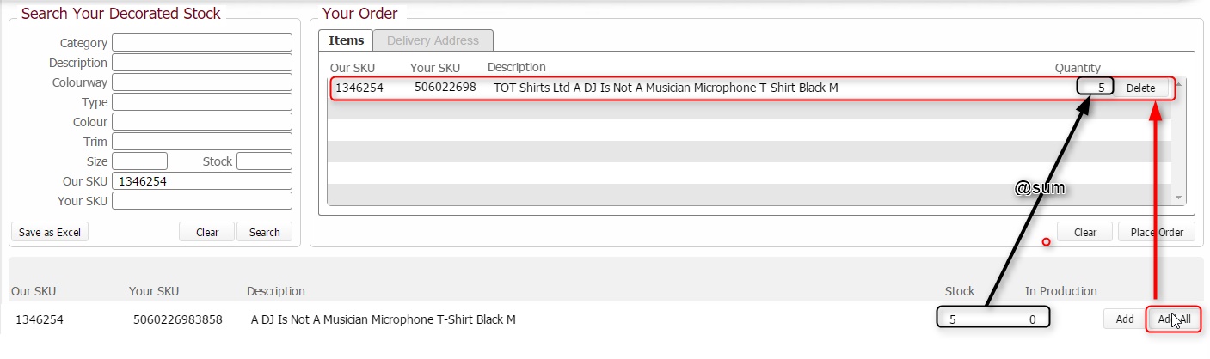
Task: Click the Our SKU field containing 1346254
Action: pos(202,181)
